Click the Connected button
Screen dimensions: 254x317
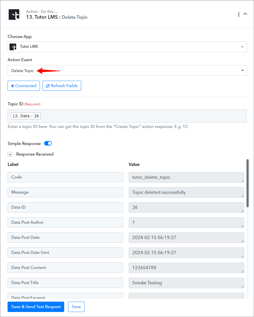coord(24,86)
